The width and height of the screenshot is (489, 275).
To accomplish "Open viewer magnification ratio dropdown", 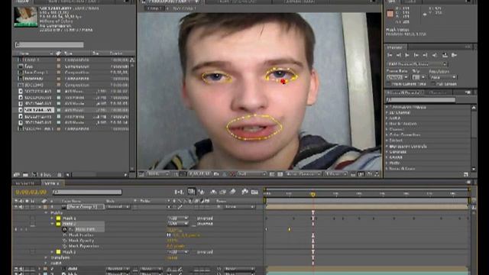I will pyautogui.click(x=159, y=174).
